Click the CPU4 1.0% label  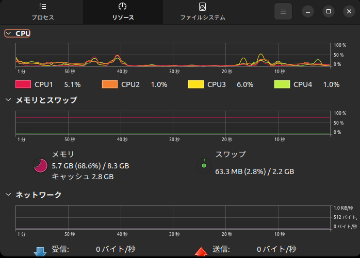click(x=316, y=84)
